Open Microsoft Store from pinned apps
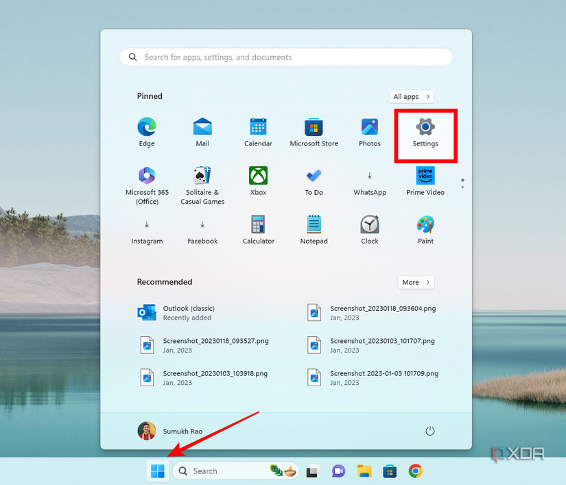 pos(314,132)
